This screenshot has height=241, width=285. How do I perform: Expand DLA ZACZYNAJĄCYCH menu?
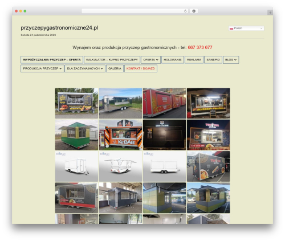click(x=85, y=68)
